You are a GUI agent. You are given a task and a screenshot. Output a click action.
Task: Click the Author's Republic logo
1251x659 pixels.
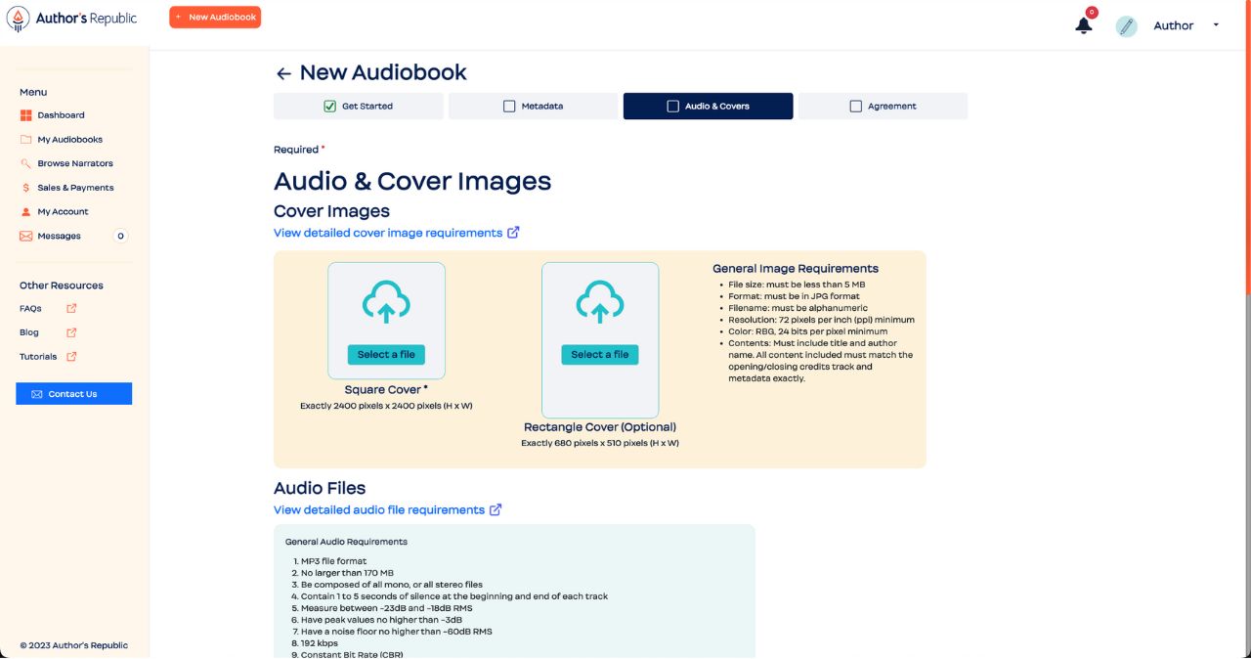(x=71, y=19)
